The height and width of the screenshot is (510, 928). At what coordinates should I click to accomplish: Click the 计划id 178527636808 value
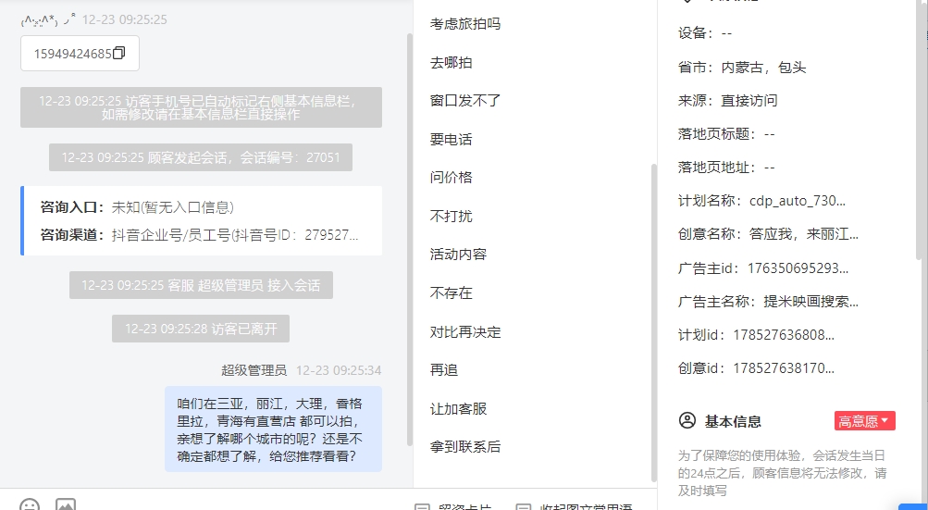784,335
